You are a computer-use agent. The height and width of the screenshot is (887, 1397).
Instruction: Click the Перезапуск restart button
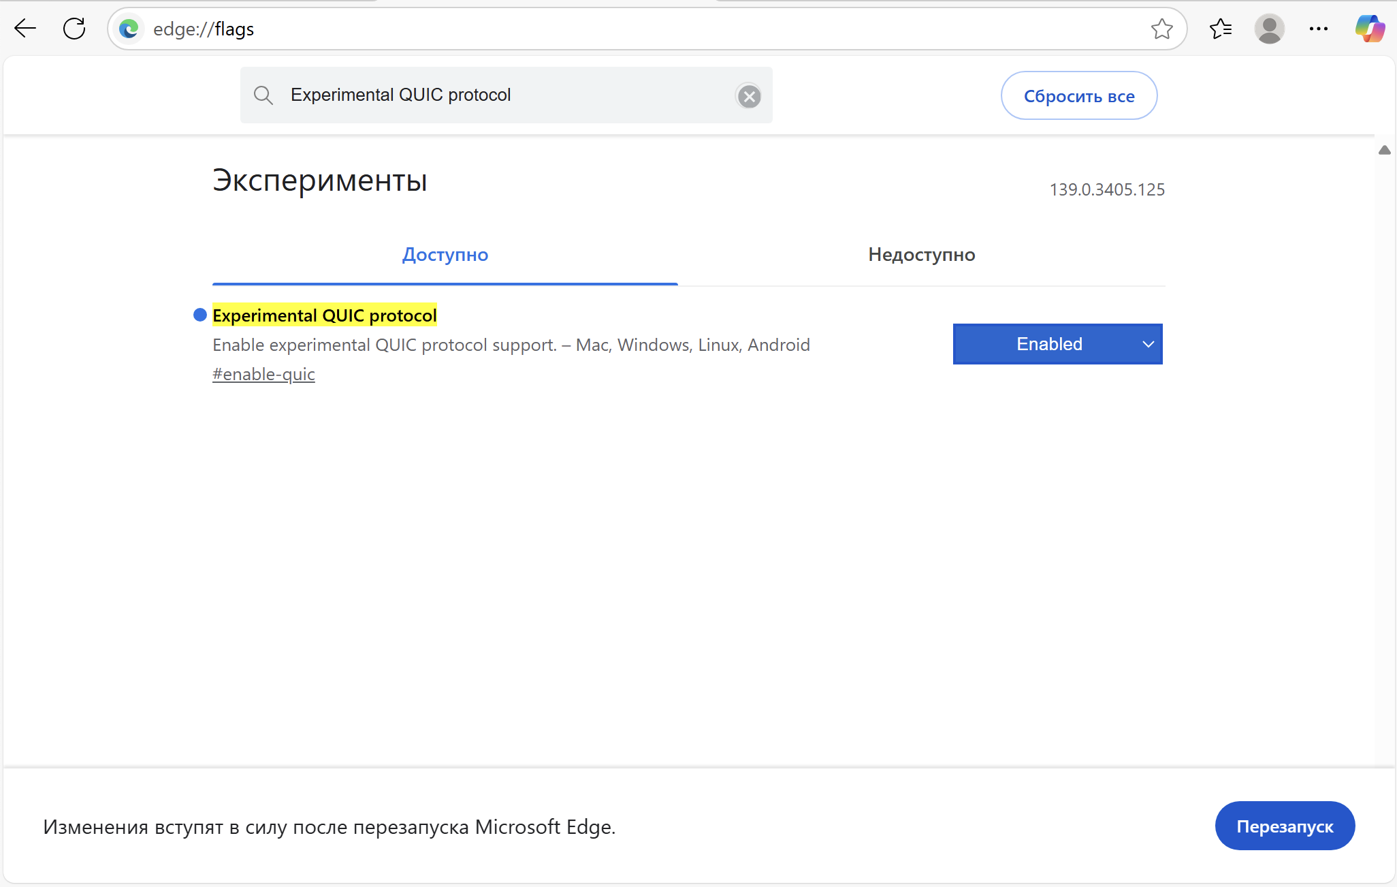(1284, 826)
